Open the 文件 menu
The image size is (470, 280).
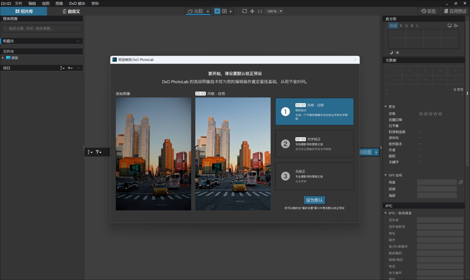click(x=19, y=4)
